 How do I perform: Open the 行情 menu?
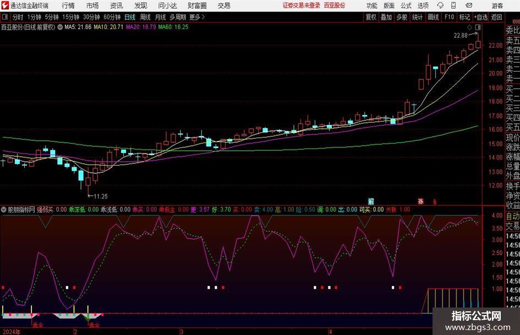[68, 6]
